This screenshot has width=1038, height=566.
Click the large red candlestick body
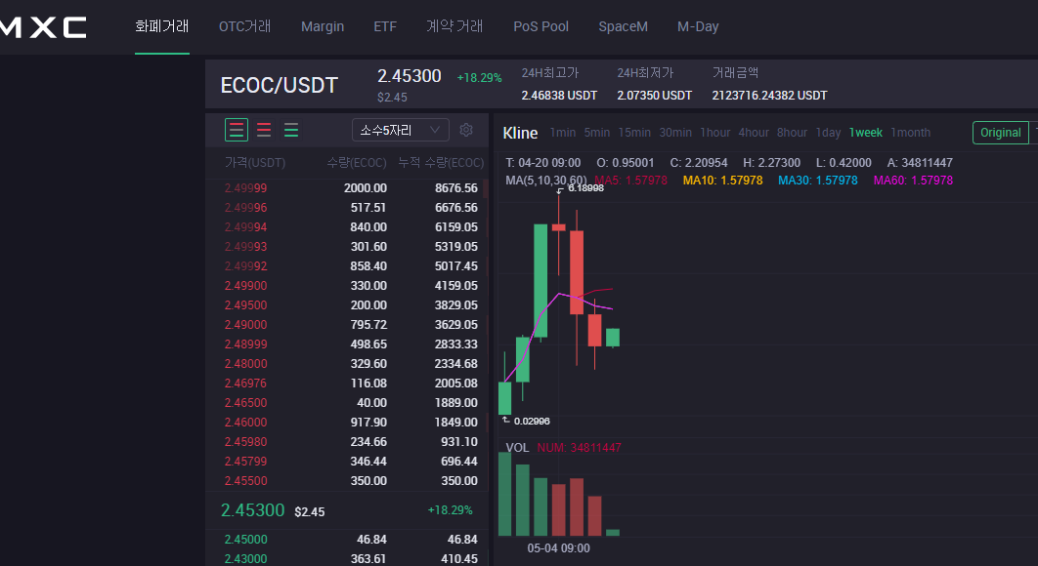coord(577,271)
